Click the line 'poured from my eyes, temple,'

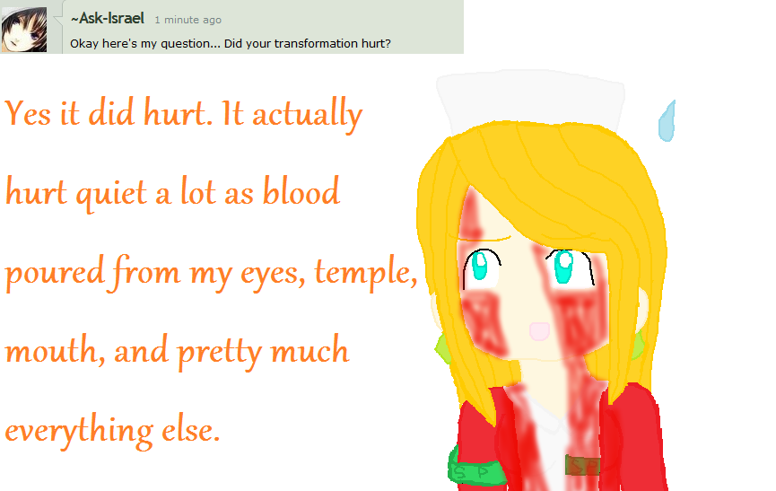pyautogui.click(x=212, y=273)
